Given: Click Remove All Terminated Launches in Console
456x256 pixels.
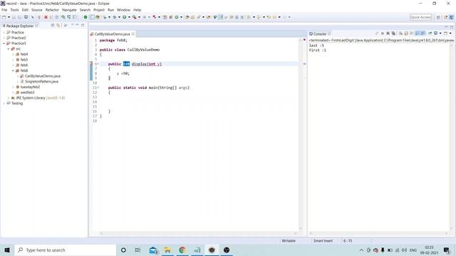Looking at the screenshot, I should pos(393,33).
